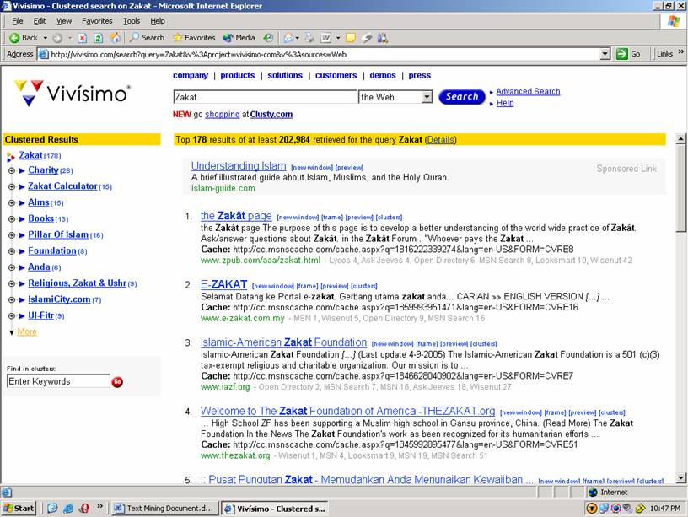Open the Back button history dropdown arrow

tap(46, 38)
